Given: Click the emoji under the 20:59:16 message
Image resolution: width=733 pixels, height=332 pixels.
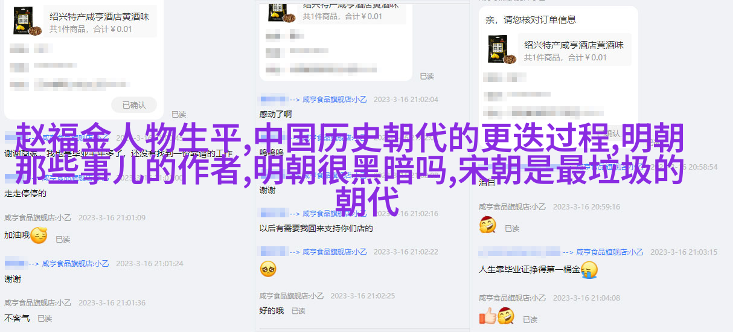Looking at the screenshot, I should [x=487, y=225].
